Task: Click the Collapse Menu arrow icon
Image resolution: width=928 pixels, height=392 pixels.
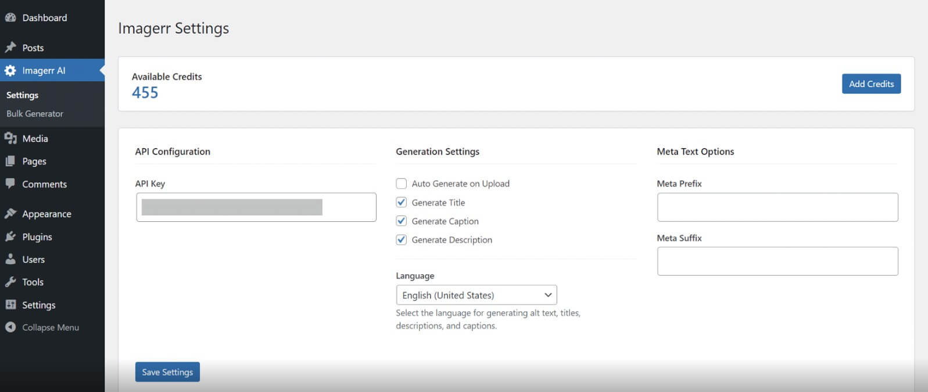Action: [10, 327]
